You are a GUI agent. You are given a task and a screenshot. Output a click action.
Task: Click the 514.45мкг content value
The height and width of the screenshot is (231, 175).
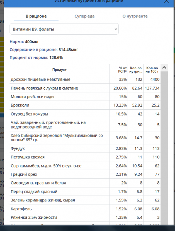tap(68, 50)
